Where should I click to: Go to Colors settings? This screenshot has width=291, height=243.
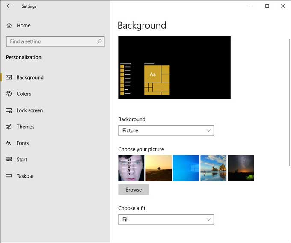tap(55, 94)
